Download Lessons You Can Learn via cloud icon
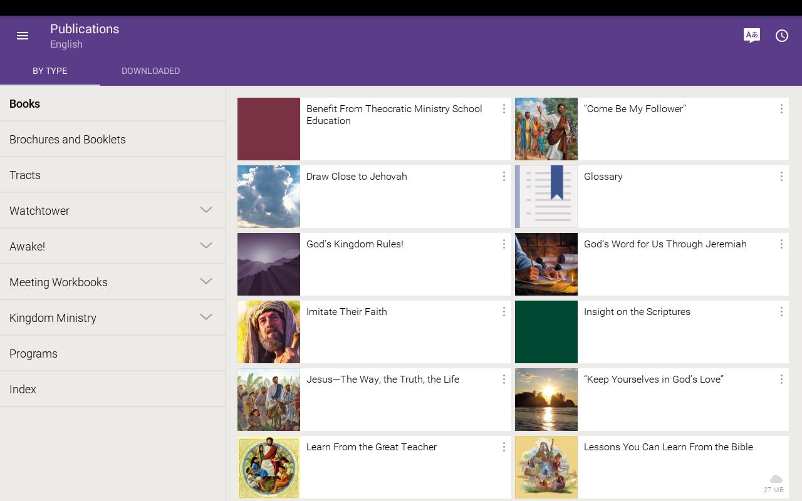Image resolution: width=802 pixels, height=501 pixels. coord(776,480)
